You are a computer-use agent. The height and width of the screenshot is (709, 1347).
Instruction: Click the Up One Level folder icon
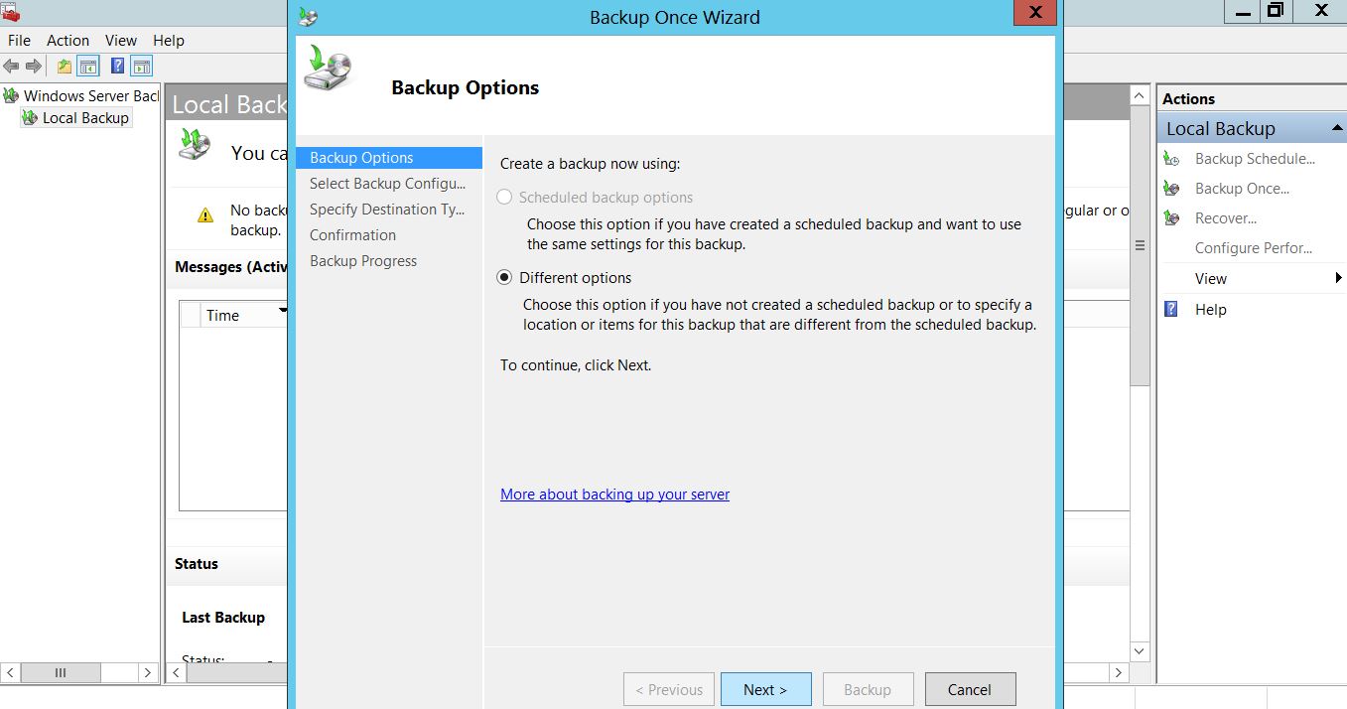(x=65, y=67)
